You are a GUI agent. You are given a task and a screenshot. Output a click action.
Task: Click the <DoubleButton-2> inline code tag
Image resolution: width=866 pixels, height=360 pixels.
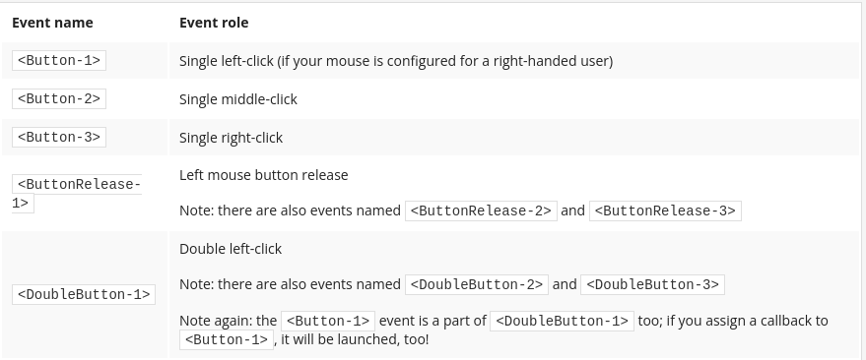(x=477, y=284)
